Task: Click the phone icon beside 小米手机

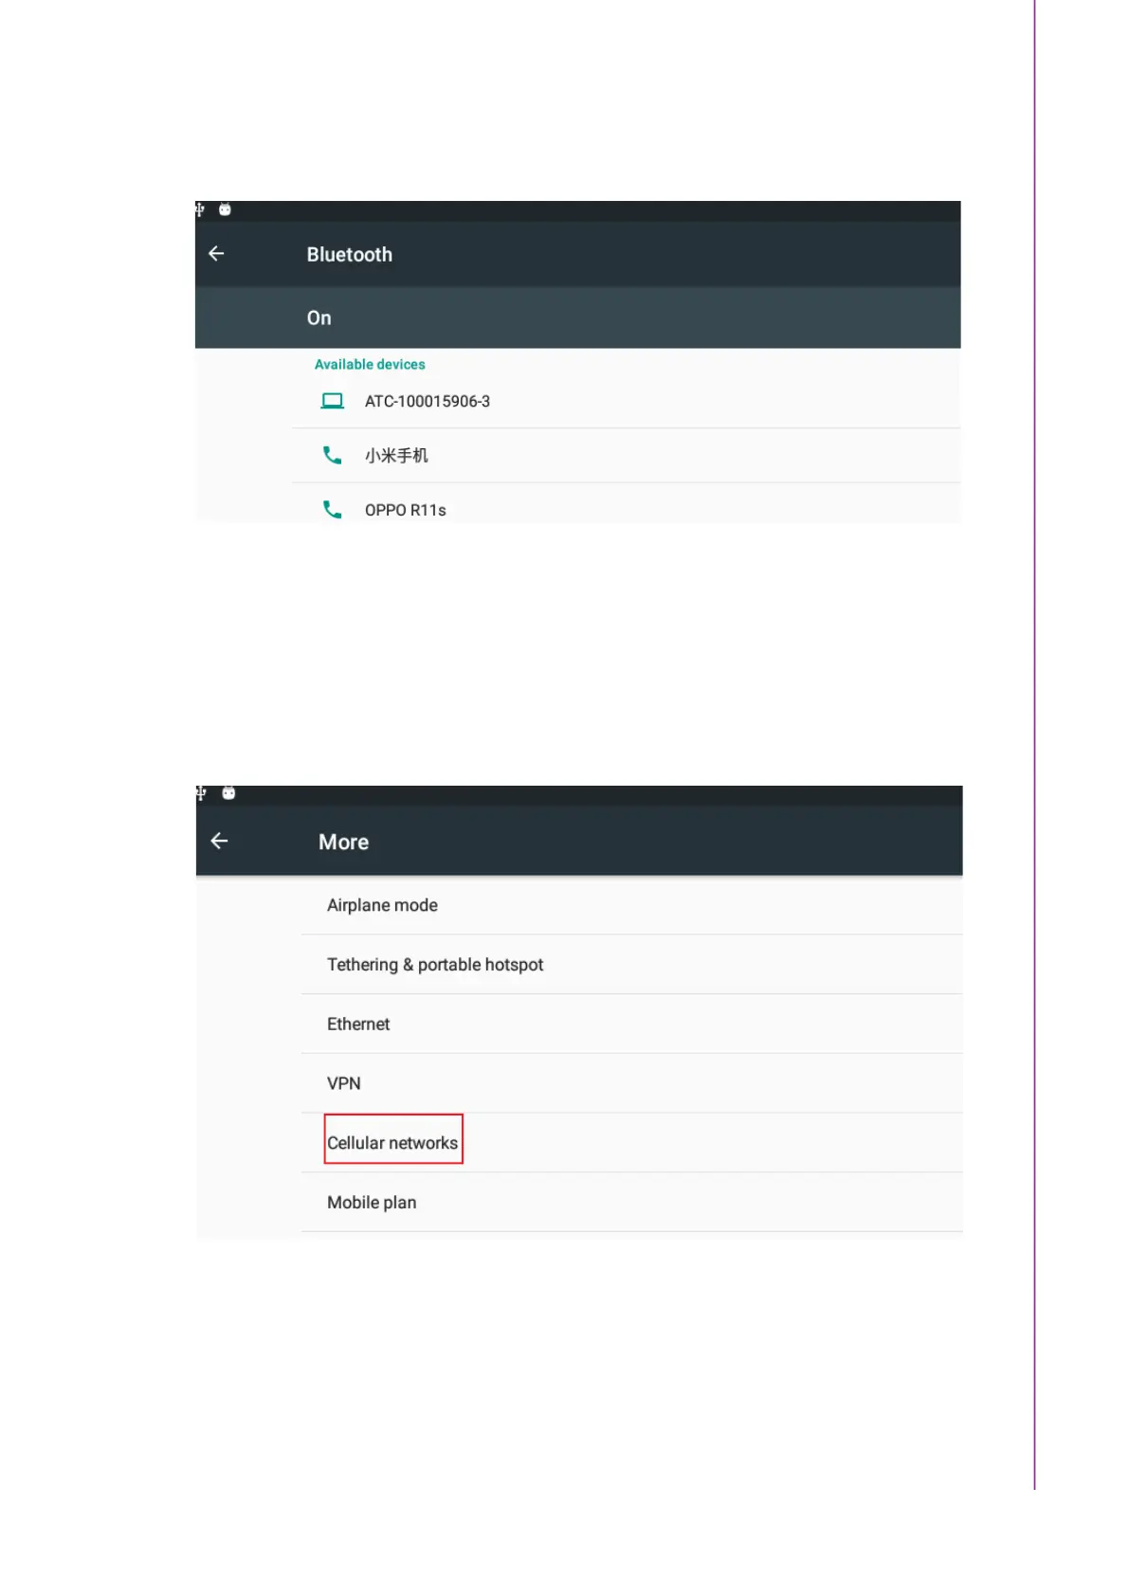Action: pyautogui.click(x=332, y=456)
